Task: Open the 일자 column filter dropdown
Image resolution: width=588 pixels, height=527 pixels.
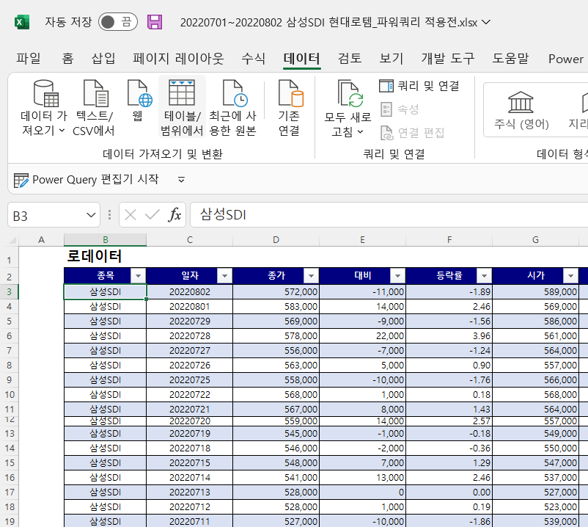Action: pyautogui.click(x=224, y=276)
